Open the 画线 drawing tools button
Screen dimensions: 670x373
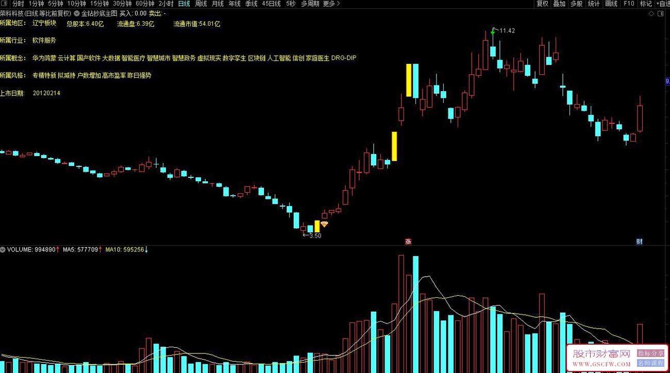click(x=611, y=4)
